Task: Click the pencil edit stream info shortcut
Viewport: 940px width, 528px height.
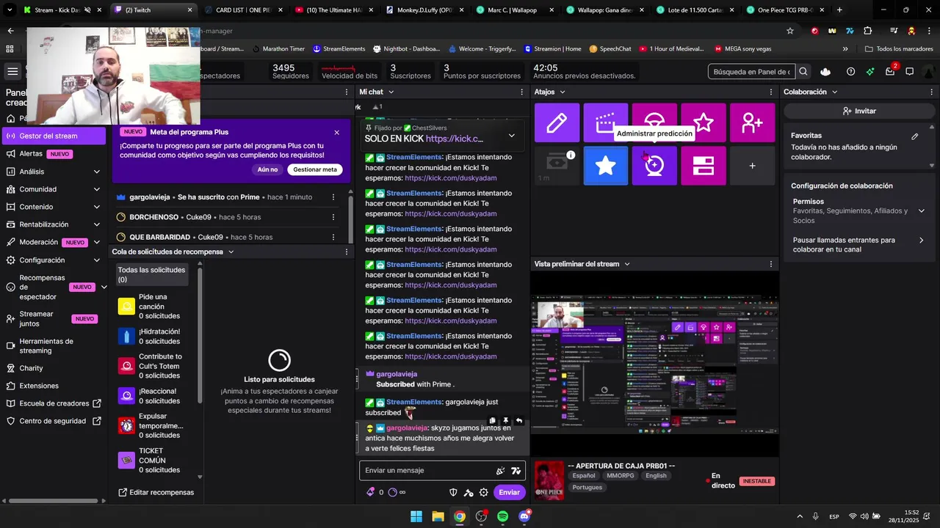Action: click(557, 122)
